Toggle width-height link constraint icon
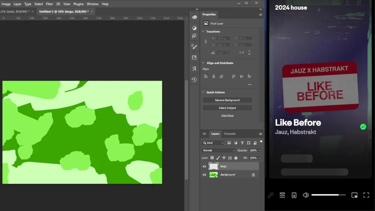Screen dimensions: 375x211 pyautogui.click(x=206, y=42)
